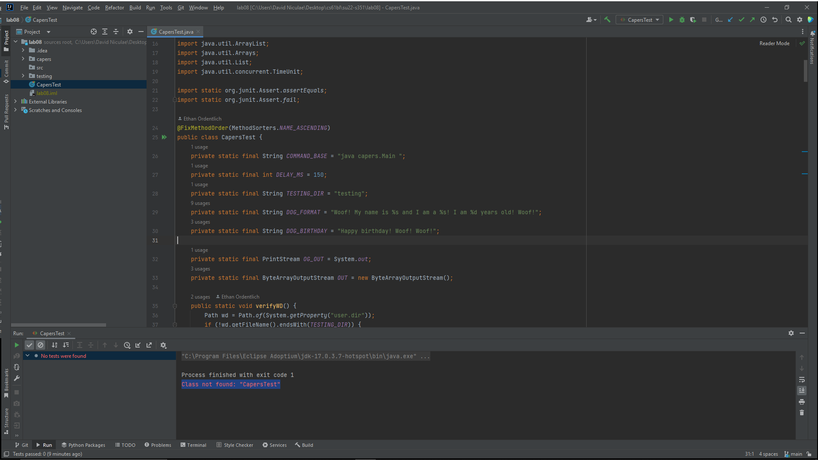Toggle Reader Mode in the editor
The image size is (818, 460).
[x=774, y=43]
